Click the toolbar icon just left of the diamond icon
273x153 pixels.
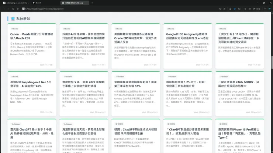pyautogui.click(x=245, y=9)
